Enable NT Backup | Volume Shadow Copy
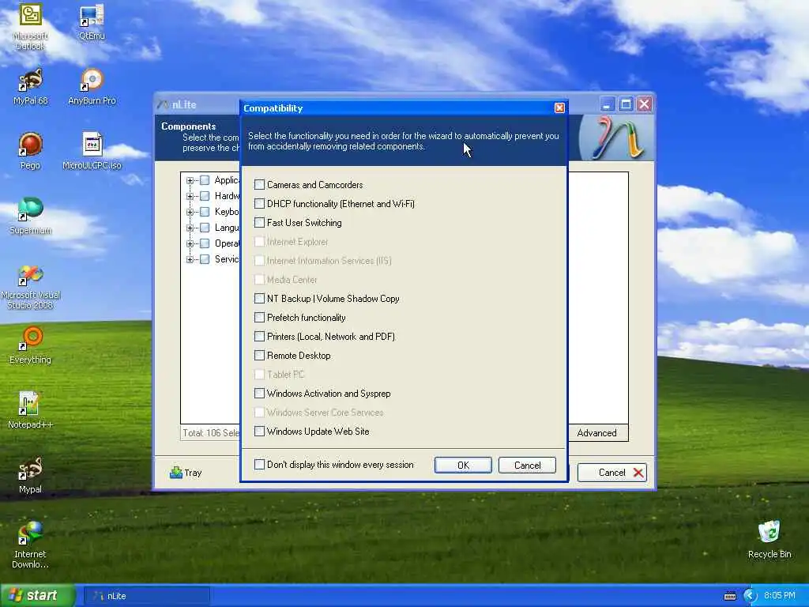 click(259, 299)
